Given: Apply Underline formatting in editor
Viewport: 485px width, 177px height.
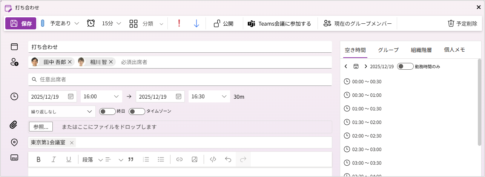Looking at the screenshot, I should click(69, 159).
